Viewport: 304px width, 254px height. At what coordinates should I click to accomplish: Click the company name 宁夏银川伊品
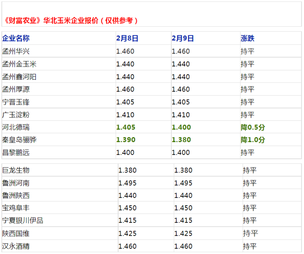point(22,220)
